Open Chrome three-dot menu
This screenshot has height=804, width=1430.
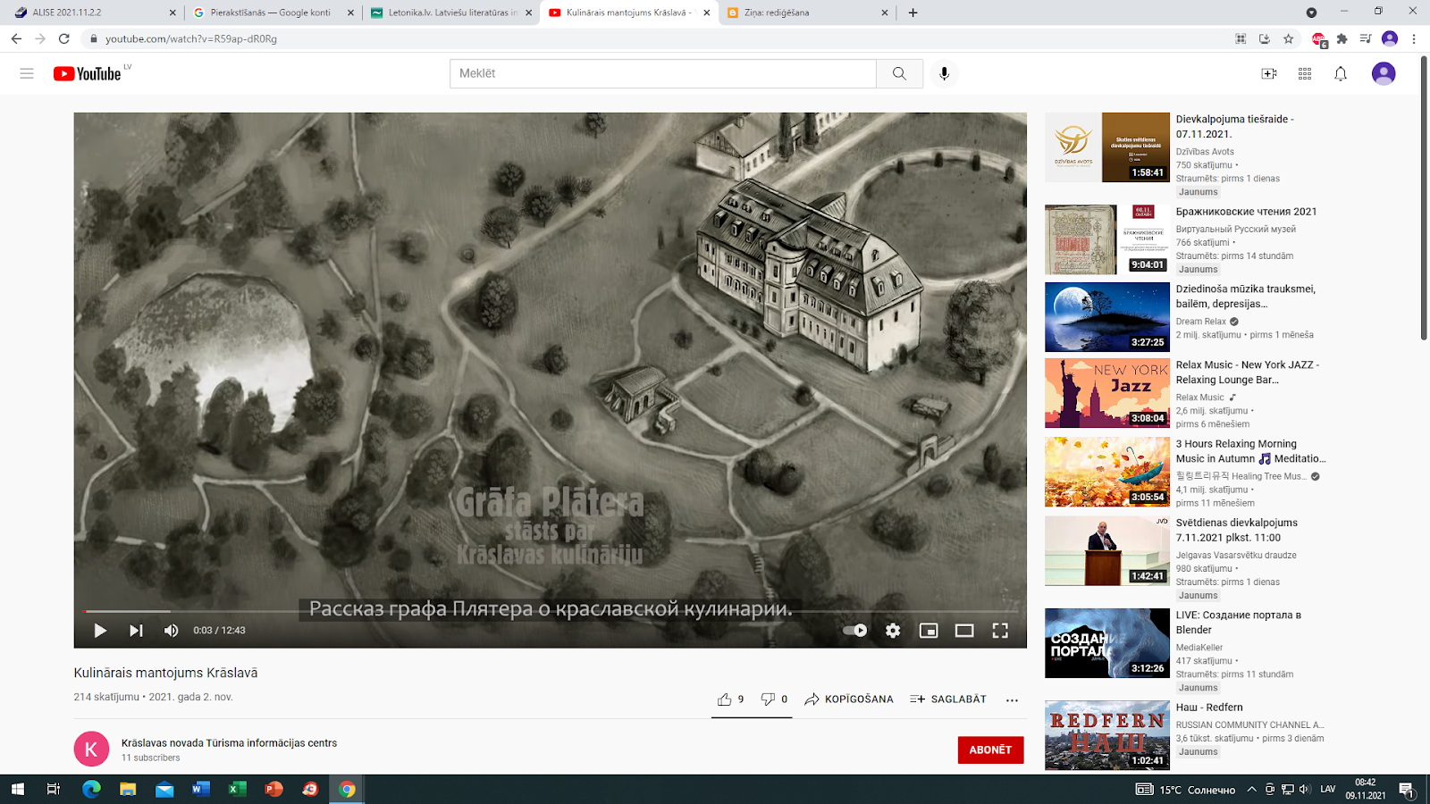(x=1414, y=38)
